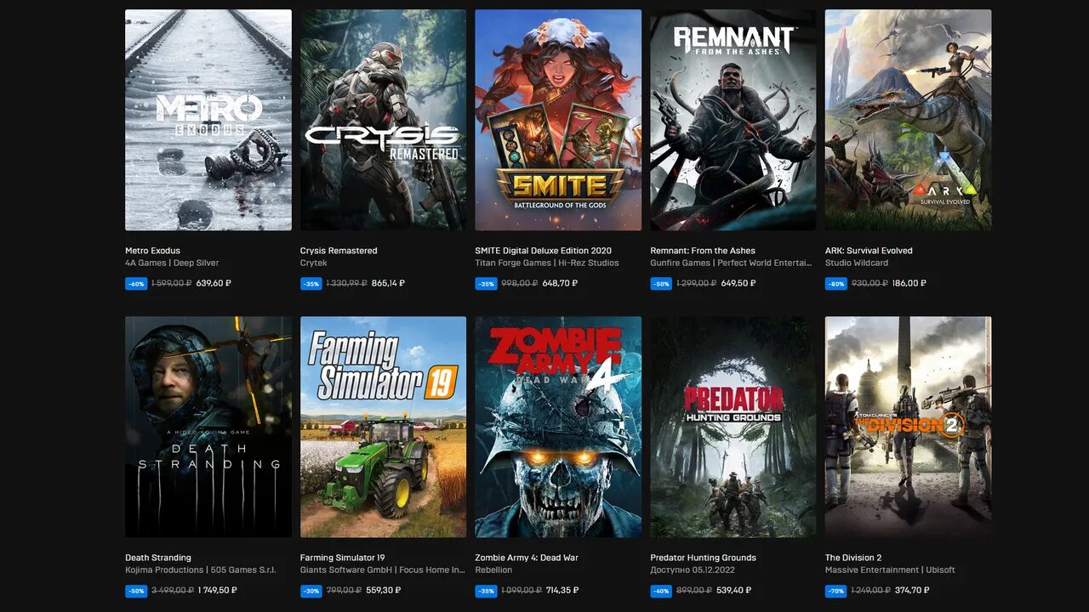This screenshot has height=612, width=1089.
Task: Click the -35% badge for Zombie Army 4
Action: pos(486,590)
